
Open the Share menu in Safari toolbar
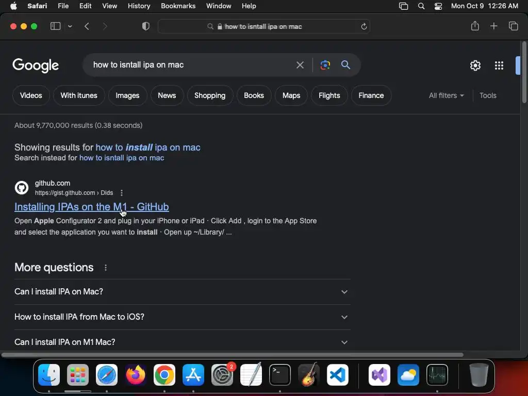pos(475,26)
